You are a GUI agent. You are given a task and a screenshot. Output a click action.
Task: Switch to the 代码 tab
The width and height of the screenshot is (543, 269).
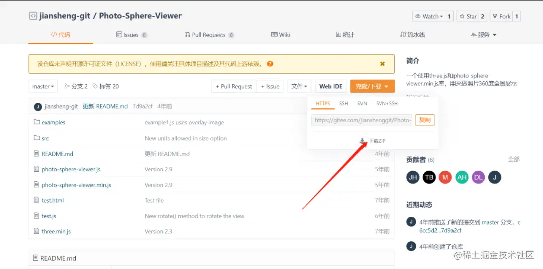61,35
